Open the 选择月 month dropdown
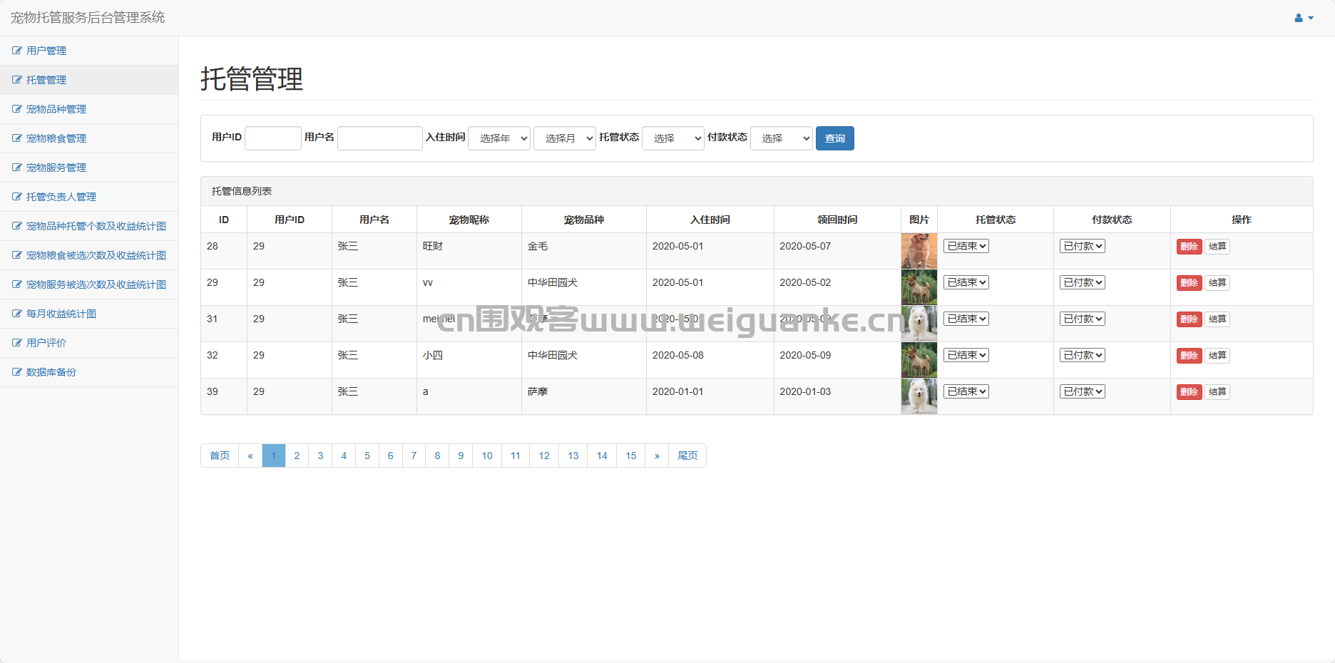Viewport: 1335px width, 663px height. click(565, 138)
